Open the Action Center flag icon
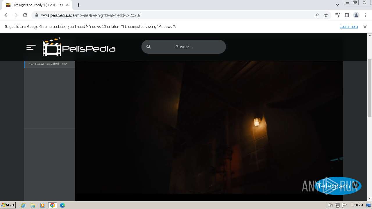 point(344,205)
